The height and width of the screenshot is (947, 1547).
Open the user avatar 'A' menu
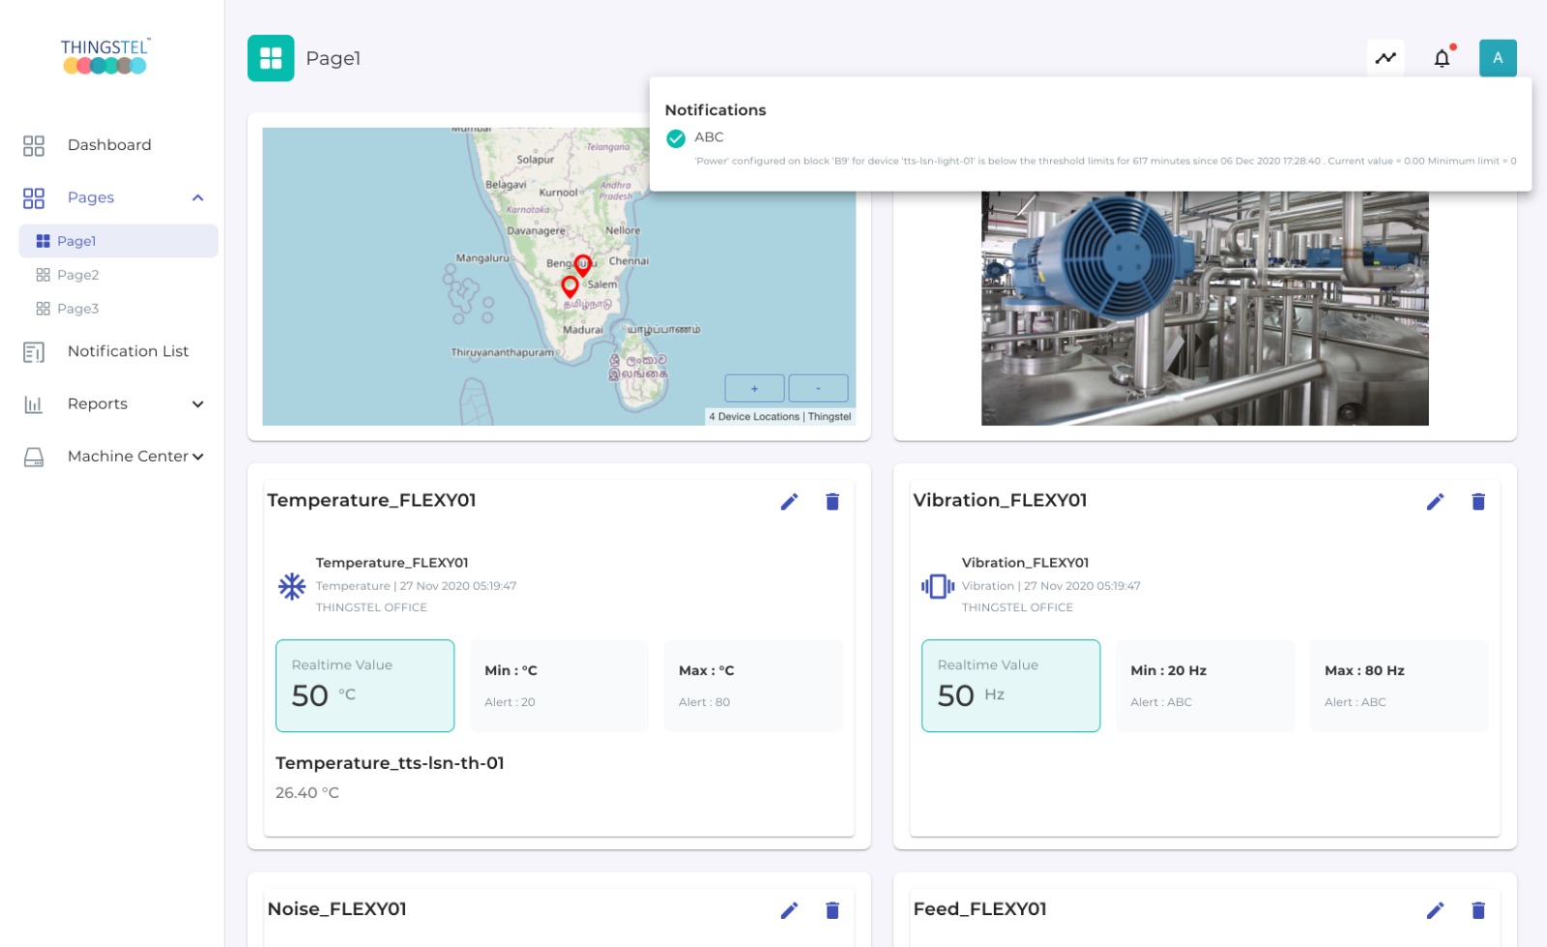tap(1497, 58)
